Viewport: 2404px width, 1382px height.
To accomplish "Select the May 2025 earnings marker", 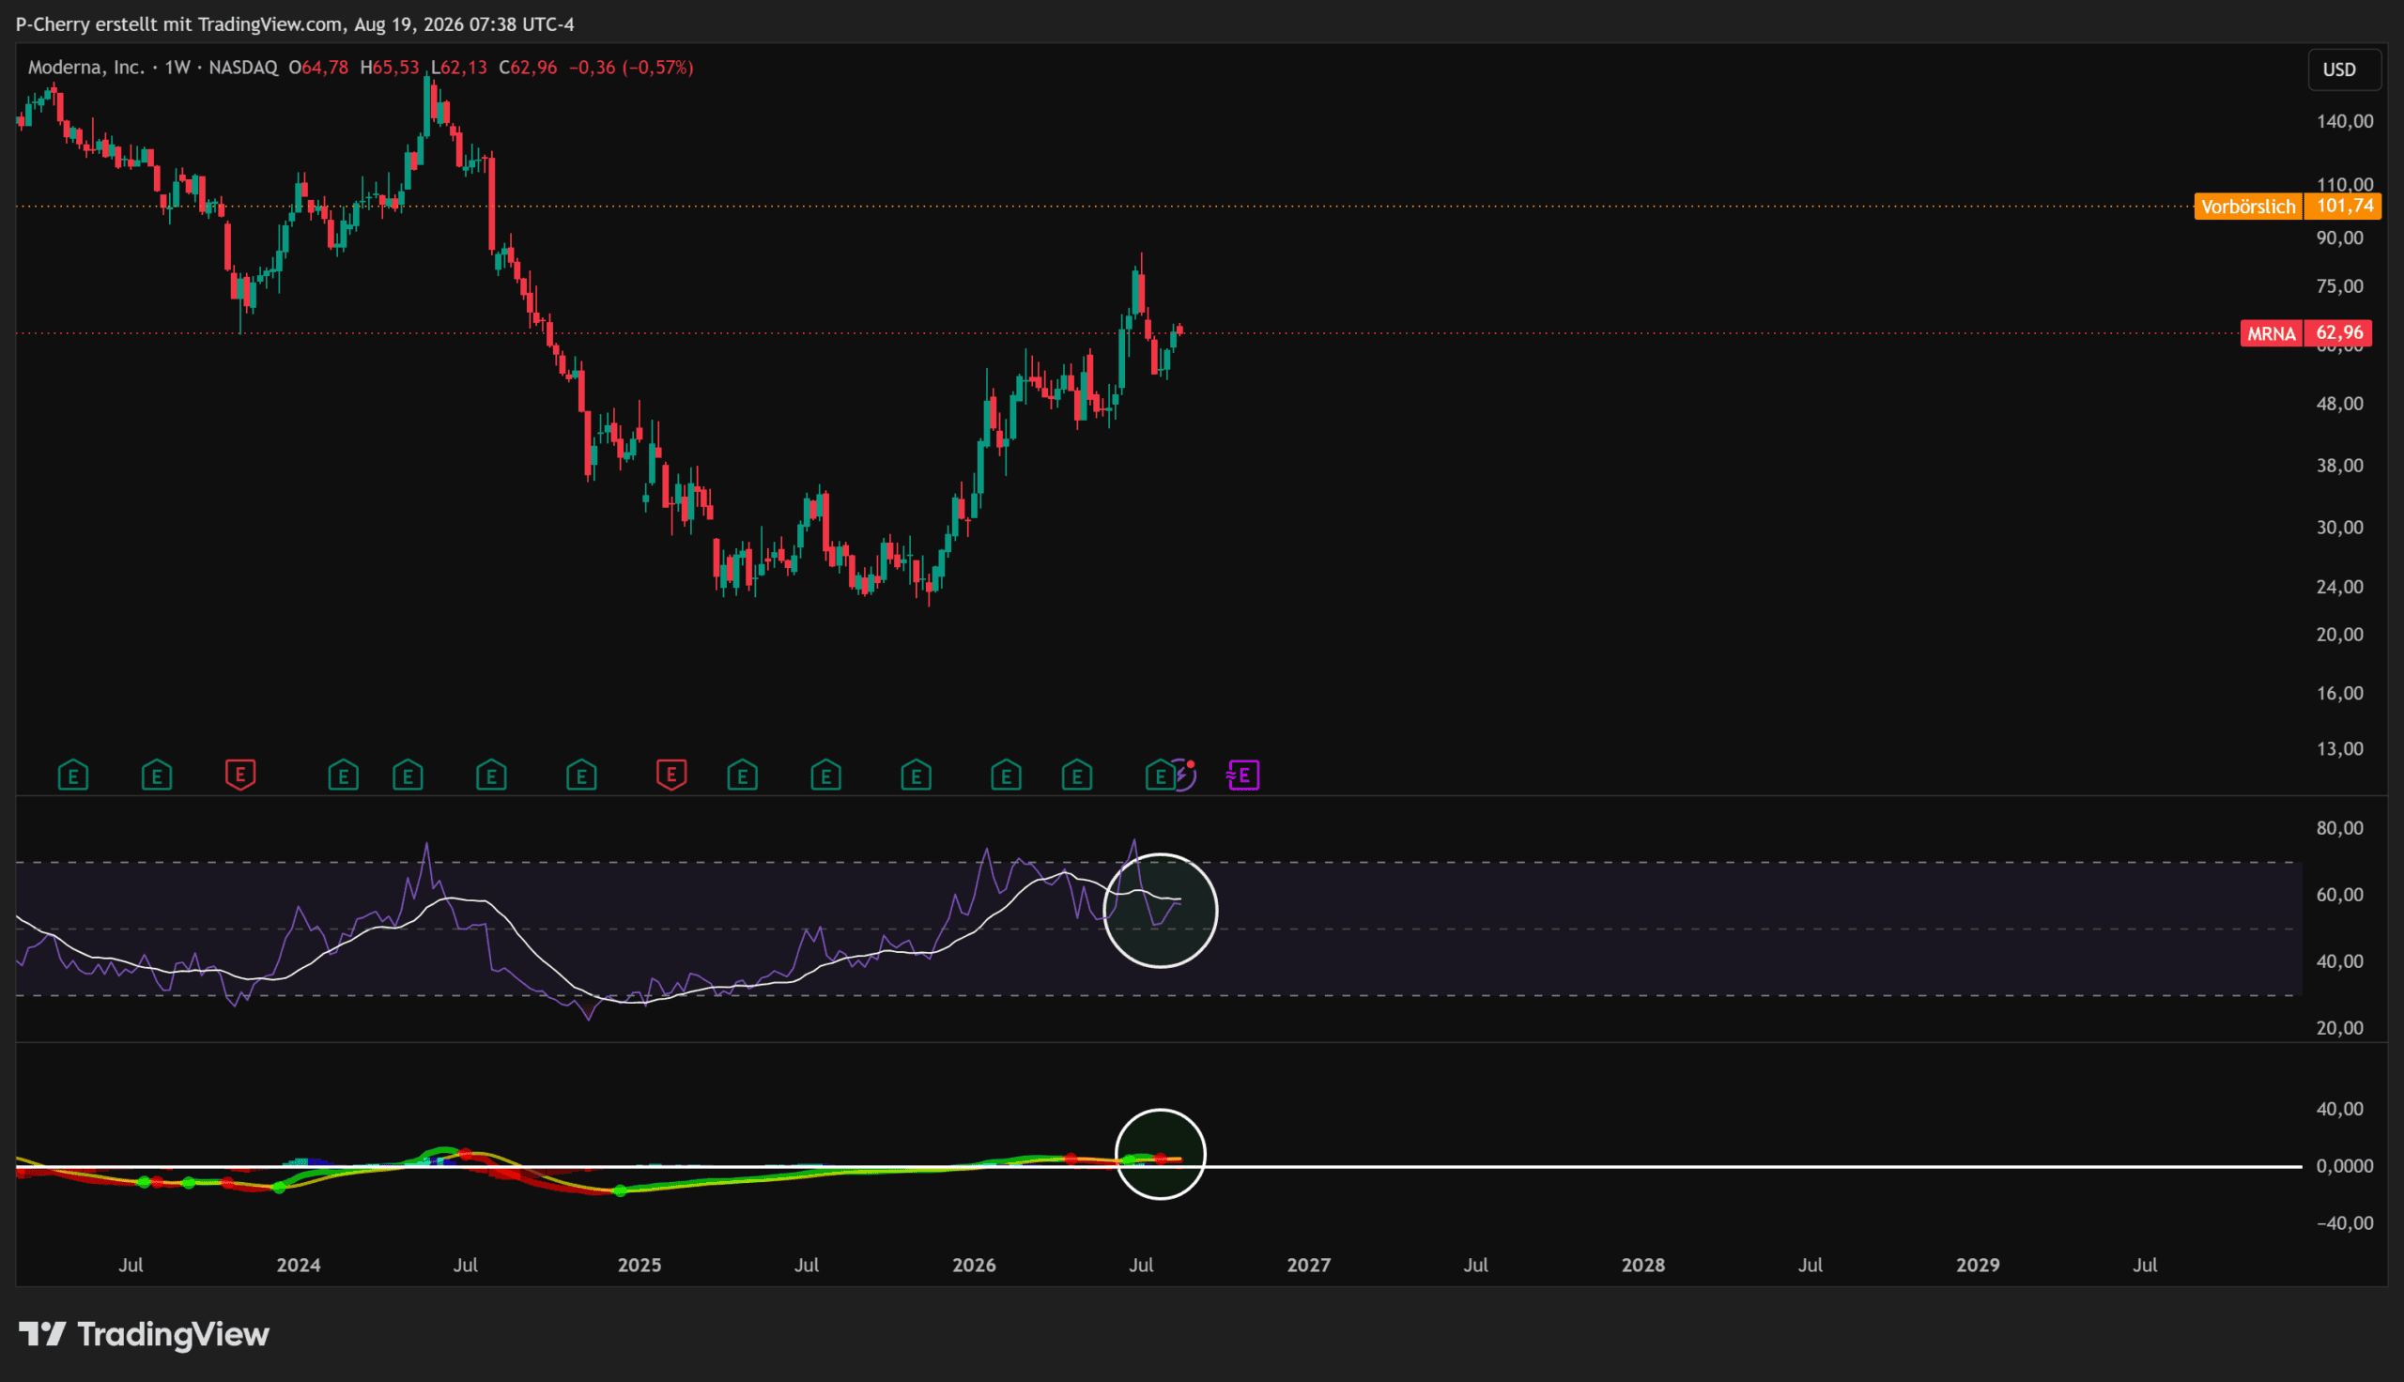I will [x=742, y=775].
